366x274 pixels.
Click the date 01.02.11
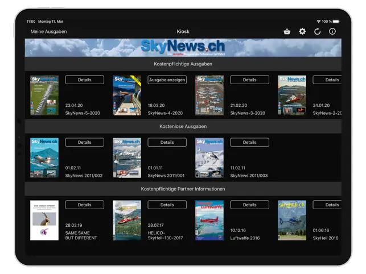click(x=73, y=168)
